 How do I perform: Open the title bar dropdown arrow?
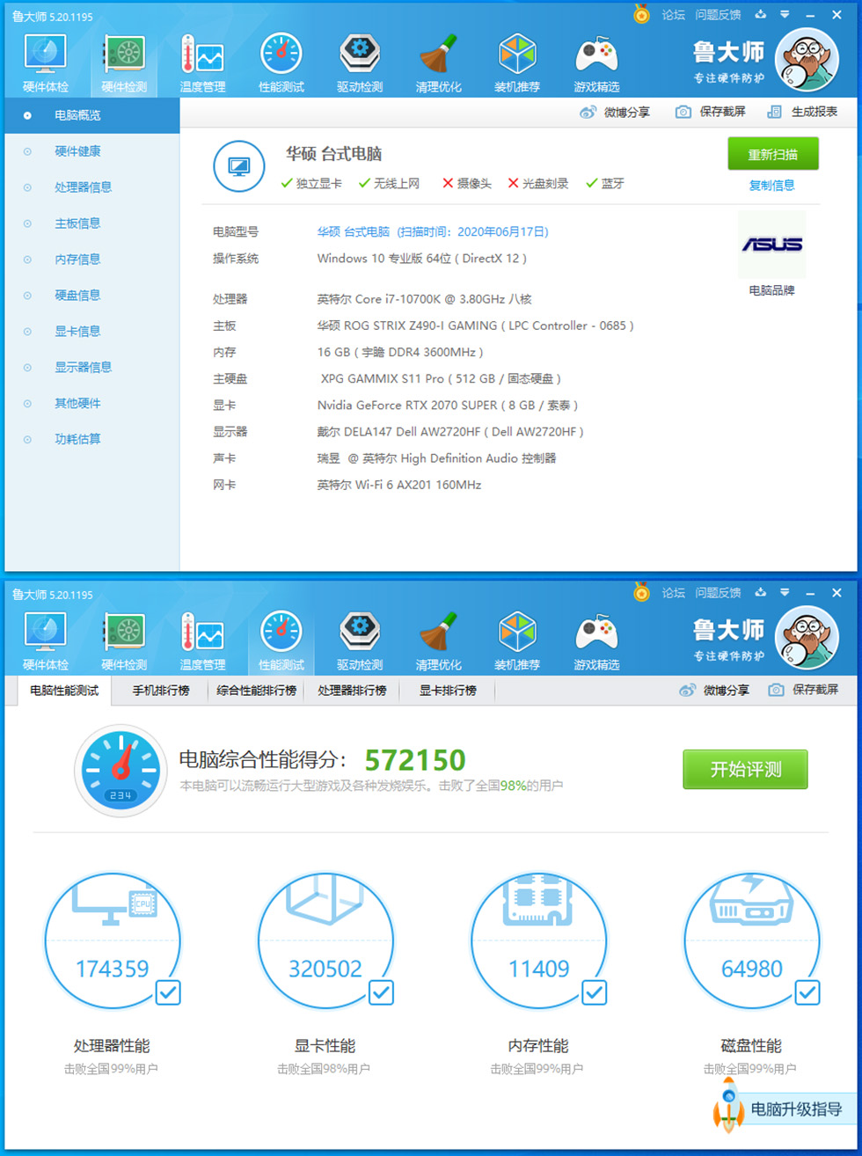pyautogui.click(x=783, y=15)
